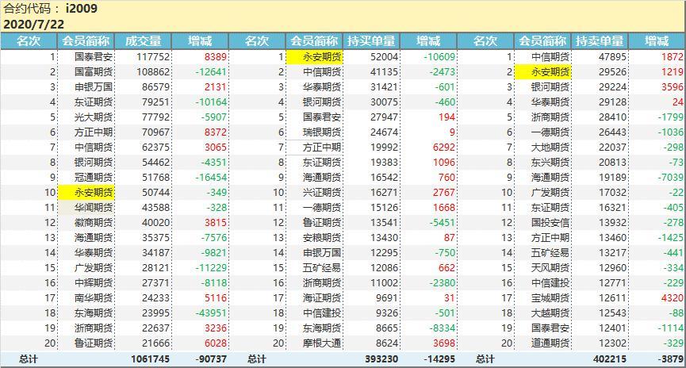Image resolution: width=686 pixels, height=368 pixels.
Task: Select the volume total 1061745
Action: click(150, 359)
